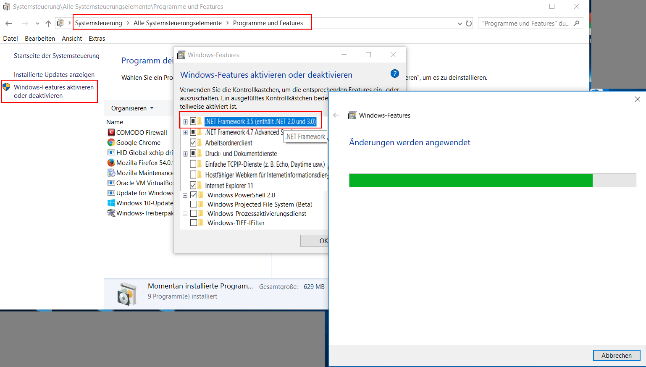Expand Windows PowerShell 2.0 node

tap(185, 195)
